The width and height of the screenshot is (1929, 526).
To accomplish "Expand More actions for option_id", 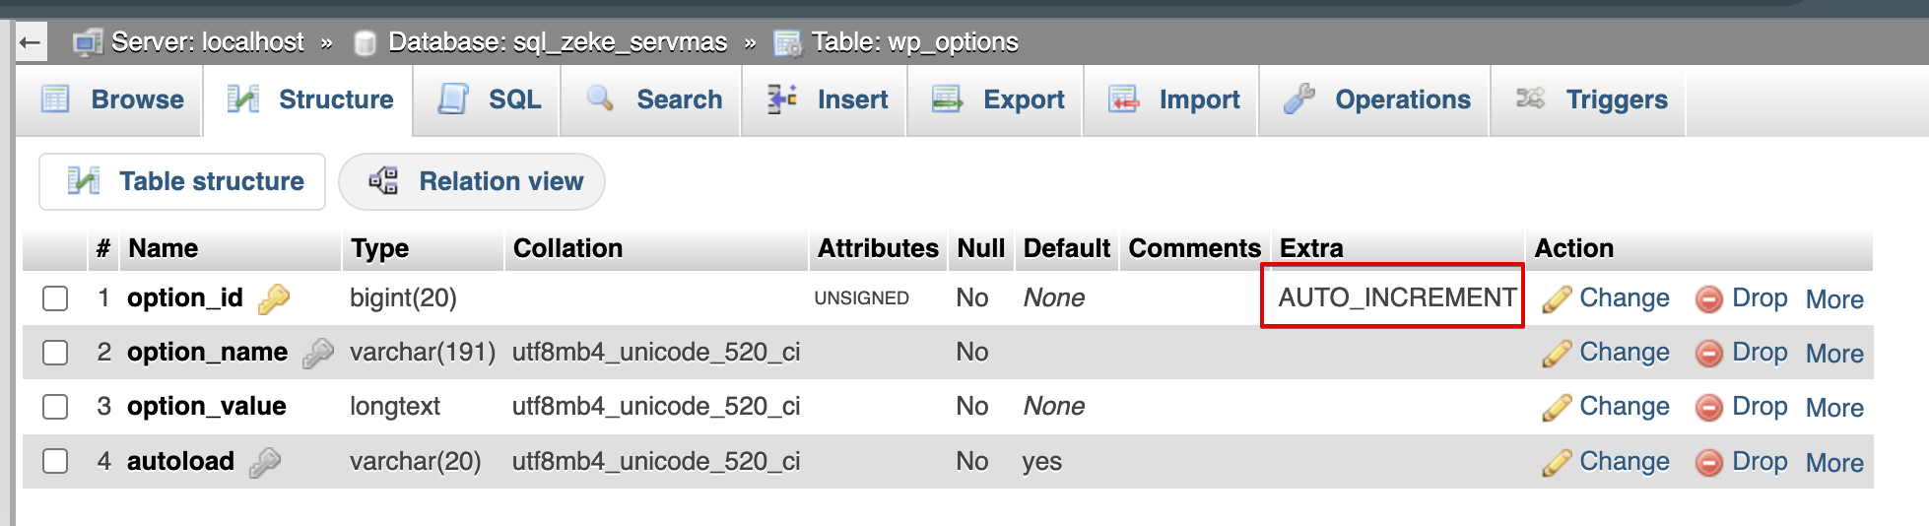I will 1833,299.
